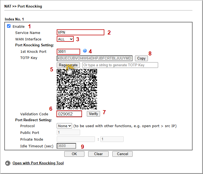Verify the validation code
This screenshot has width=203, height=174.
(93, 114)
